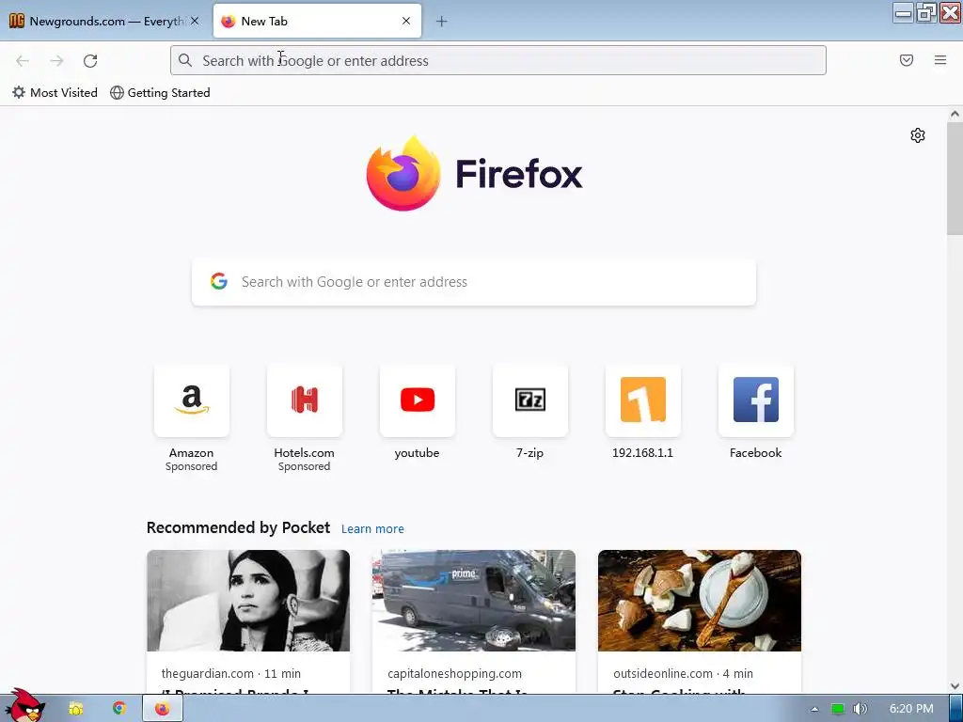Click theguardian.com · 11 min source text
The width and height of the screenshot is (963, 722).
(x=231, y=673)
